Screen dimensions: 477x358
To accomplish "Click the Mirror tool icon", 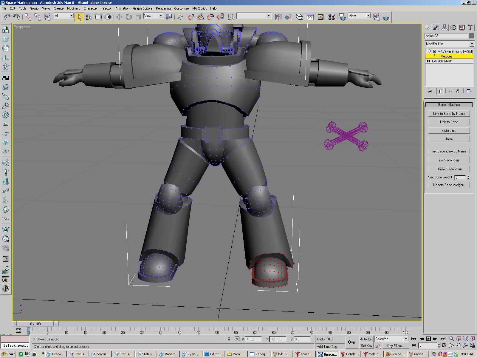I will pyautogui.click(x=278, y=17).
